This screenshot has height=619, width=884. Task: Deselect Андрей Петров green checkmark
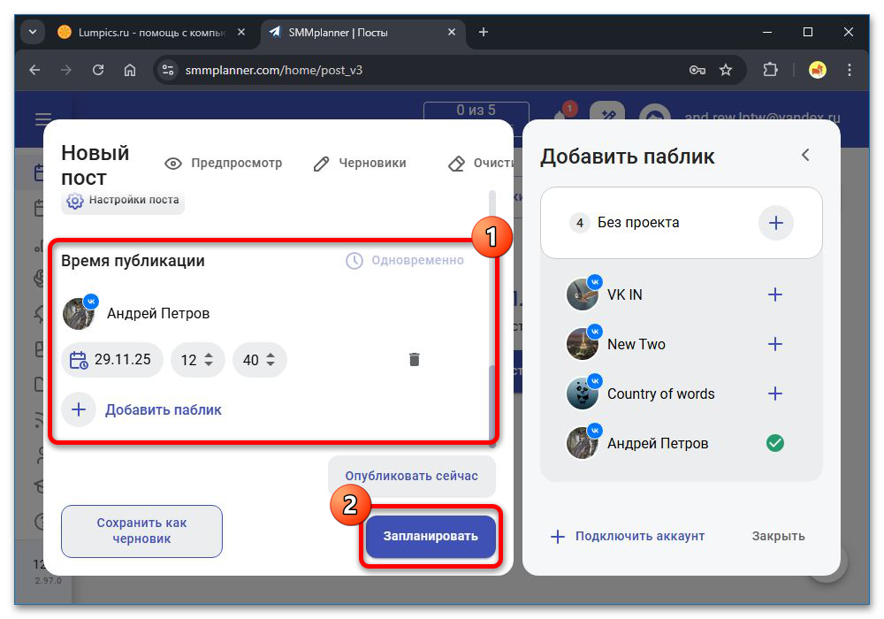pyautogui.click(x=775, y=443)
